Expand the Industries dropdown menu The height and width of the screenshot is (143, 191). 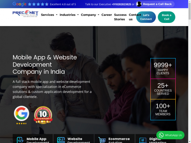pyautogui.click(x=69, y=15)
